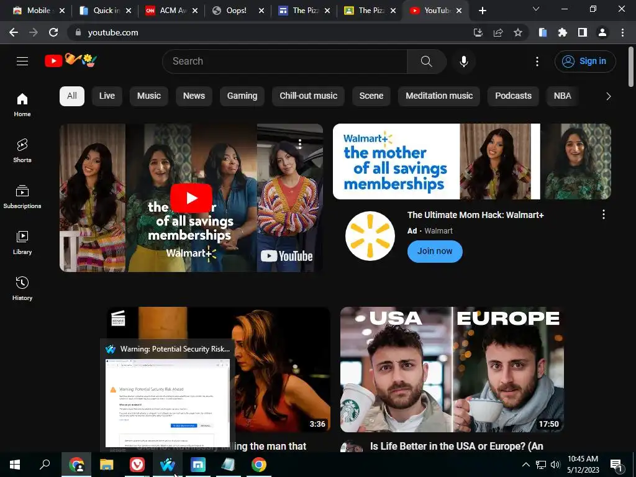Open the Chrome profile icon
Image resolution: width=636 pixels, height=477 pixels.
click(x=602, y=32)
